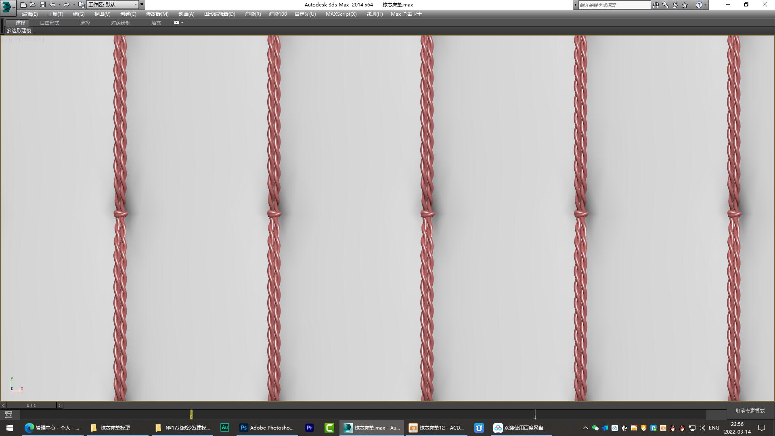Cancel expert mode via 取消专家模式 button
Image resolution: width=775 pixels, height=436 pixels.
click(x=750, y=411)
